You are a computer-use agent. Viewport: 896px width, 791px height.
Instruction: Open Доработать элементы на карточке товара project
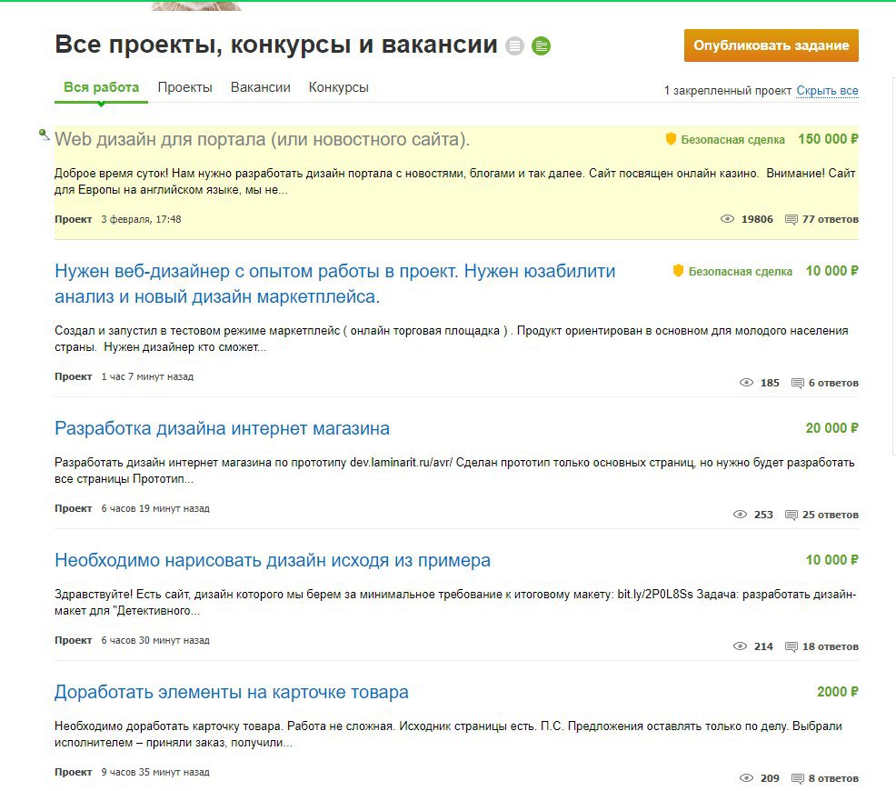tap(232, 692)
